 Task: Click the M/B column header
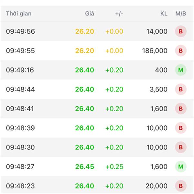coord(181,14)
